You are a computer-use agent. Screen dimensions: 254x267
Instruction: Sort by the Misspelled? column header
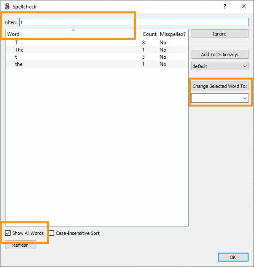(x=173, y=34)
